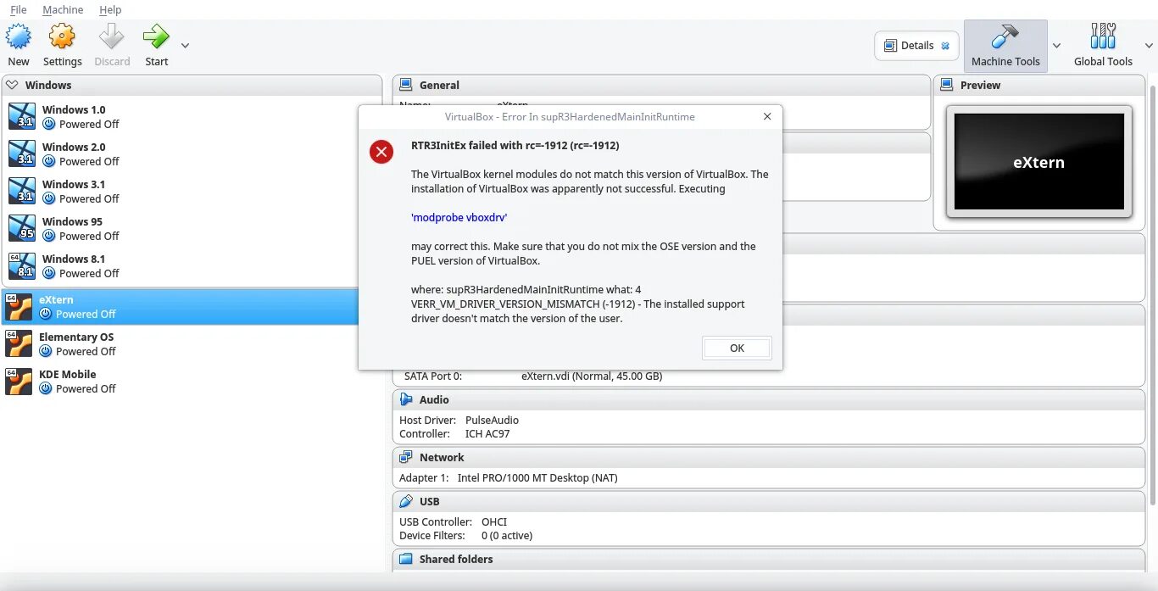Click the Discard toolbar icon
1158x591 pixels.
pyautogui.click(x=112, y=36)
